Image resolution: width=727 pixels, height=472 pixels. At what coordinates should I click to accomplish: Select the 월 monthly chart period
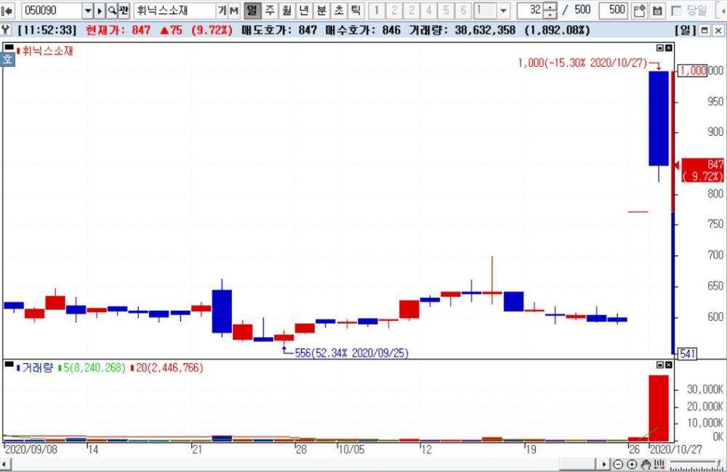(286, 10)
